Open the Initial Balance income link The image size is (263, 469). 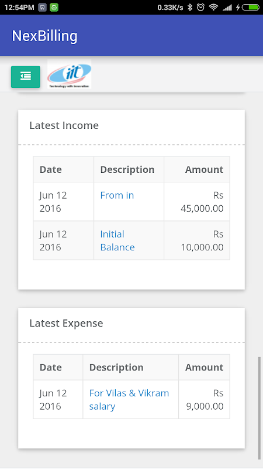pyautogui.click(x=117, y=240)
